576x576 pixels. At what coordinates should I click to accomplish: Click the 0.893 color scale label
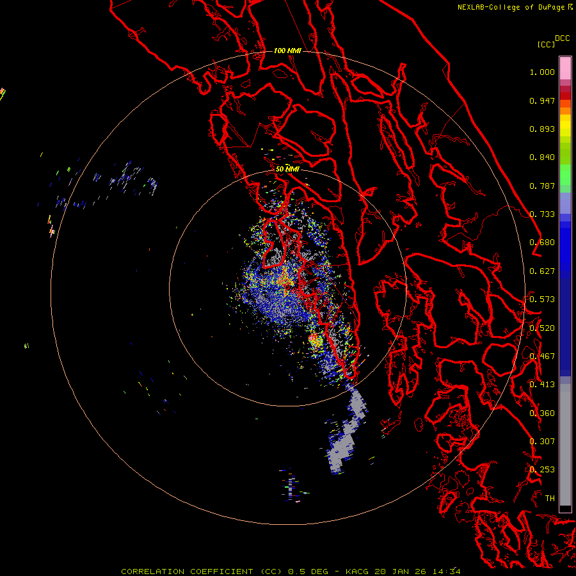[542, 129]
